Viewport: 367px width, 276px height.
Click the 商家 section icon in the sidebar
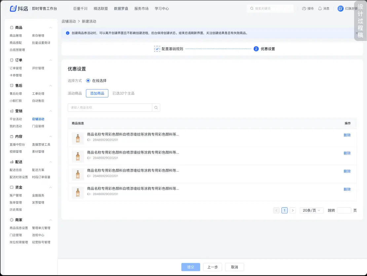[x=12, y=220]
